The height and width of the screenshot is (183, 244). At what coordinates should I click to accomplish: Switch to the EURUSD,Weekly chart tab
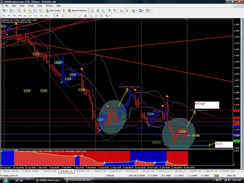coord(31,171)
